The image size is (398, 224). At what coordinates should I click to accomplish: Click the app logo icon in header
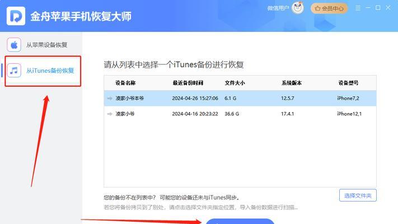click(x=16, y=16)
